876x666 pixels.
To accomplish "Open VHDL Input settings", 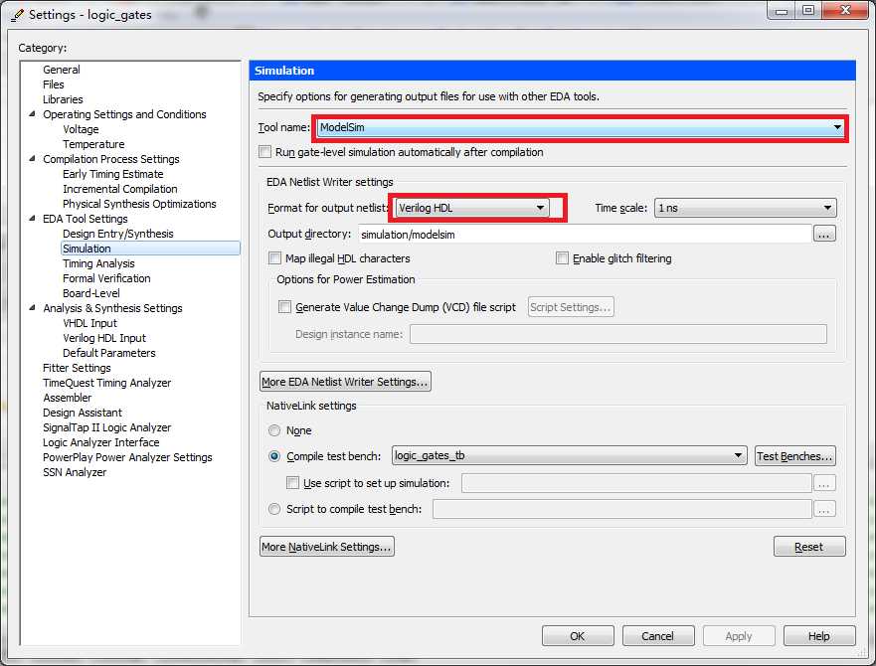I will coord(89,323).
